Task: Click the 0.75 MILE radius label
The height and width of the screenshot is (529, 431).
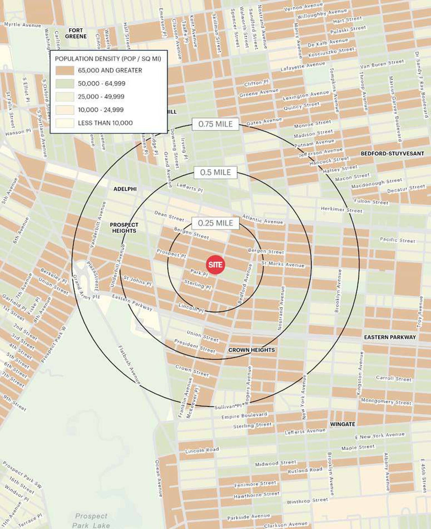Action: pyautogui.click(x=215, y=124)
